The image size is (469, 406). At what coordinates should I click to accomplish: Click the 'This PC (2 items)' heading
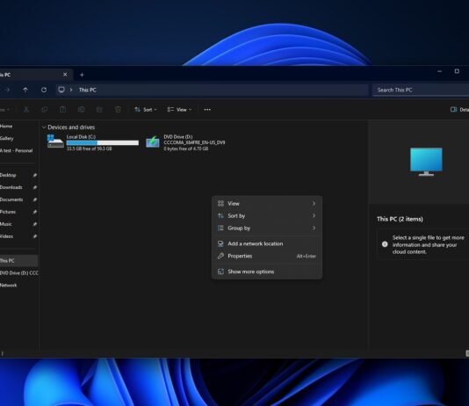(x=400, y=219)
